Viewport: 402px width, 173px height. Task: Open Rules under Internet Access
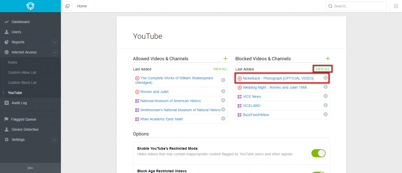point(12,62)
